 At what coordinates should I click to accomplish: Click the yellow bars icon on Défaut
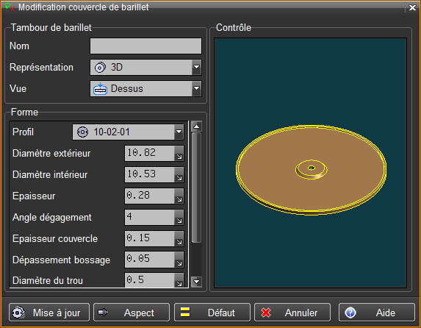(x=185, y=313)
